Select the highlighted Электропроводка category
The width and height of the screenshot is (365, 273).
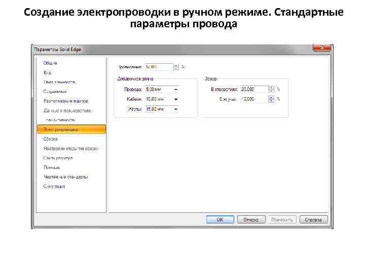click(71, 129)
